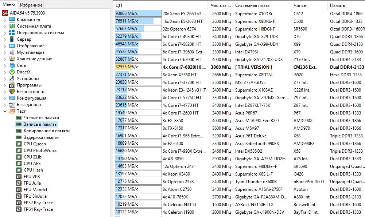This screenshot has height=217, width=365.
Task: Expand the Системная плата tree node
Action: click(5, 26)
